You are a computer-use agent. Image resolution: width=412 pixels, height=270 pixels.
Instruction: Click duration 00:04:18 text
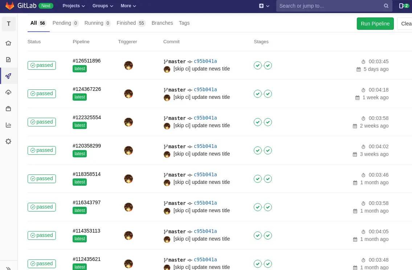(378, 90)
